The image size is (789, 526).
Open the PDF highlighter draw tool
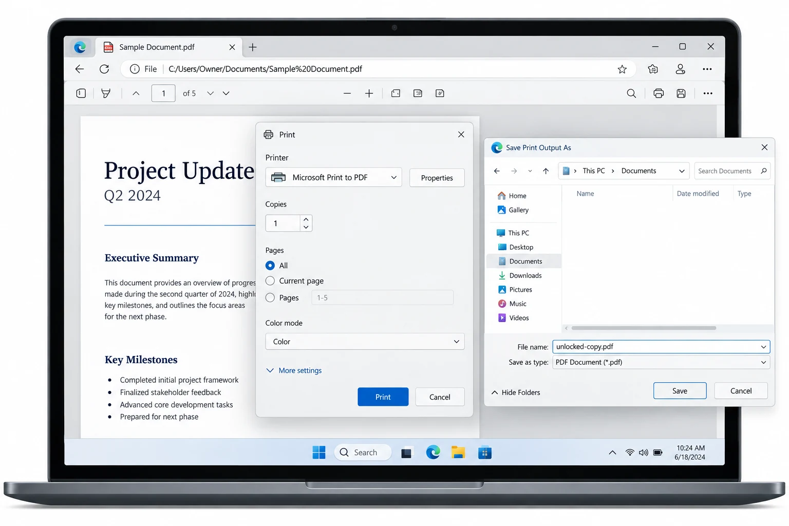click(106, 93)
